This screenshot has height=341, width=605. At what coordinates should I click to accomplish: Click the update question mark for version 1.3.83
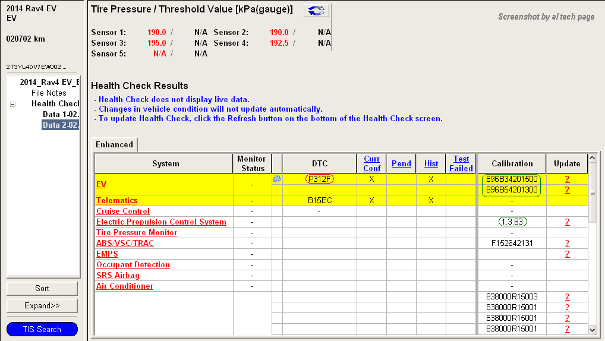click(x=567, y=222)
